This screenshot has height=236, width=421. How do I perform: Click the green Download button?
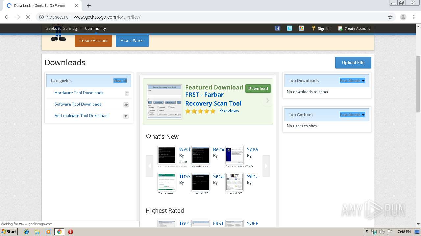[x=258, y=88]
